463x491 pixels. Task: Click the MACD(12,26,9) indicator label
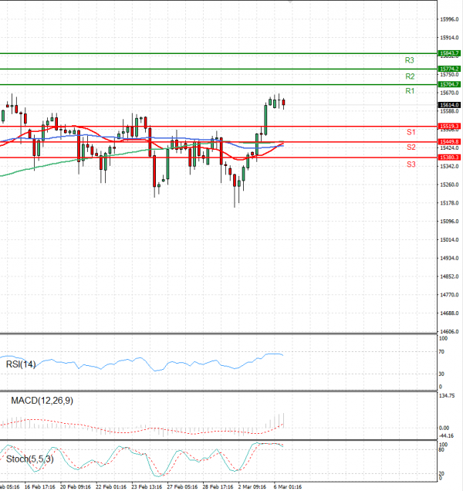click(42, 401)
